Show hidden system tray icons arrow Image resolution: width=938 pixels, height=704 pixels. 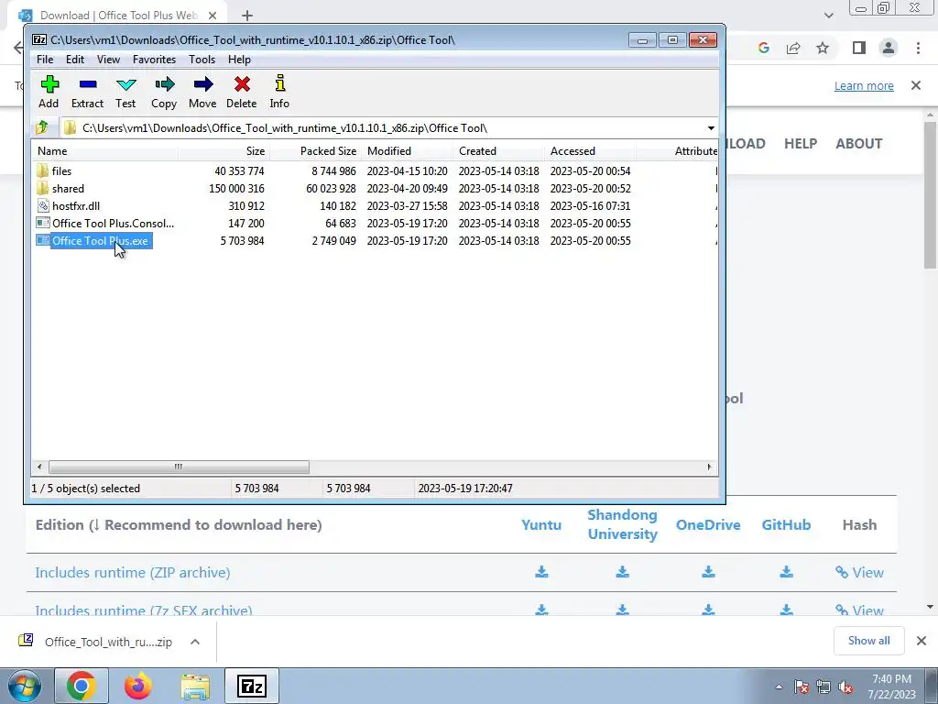779,687
